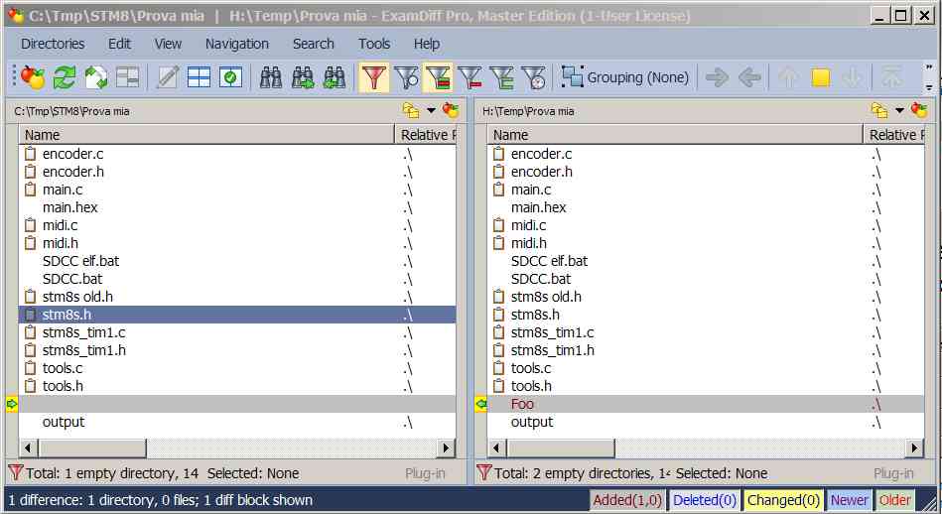
Task: Select encoder.c in the left pane
Action: click(x=72, y=154)
